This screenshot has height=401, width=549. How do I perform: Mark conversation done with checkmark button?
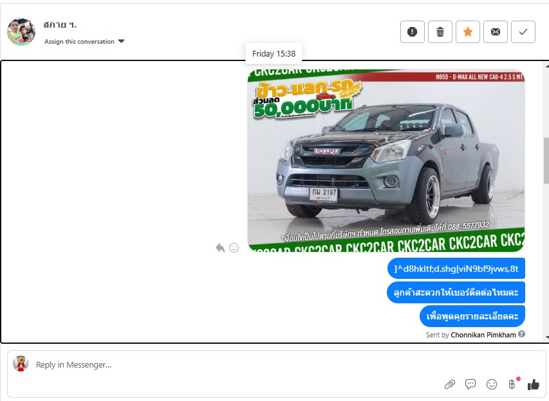523,32
